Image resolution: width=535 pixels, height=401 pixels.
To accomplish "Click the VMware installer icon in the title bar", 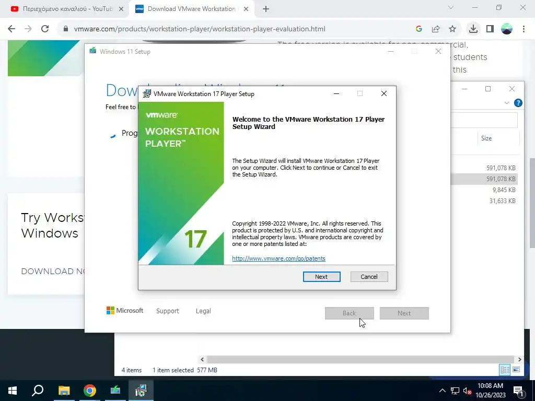I will tap(147, 94).
